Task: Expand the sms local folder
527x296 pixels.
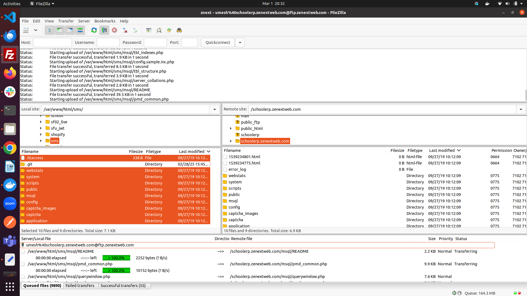Action: [x=41, y=141]
